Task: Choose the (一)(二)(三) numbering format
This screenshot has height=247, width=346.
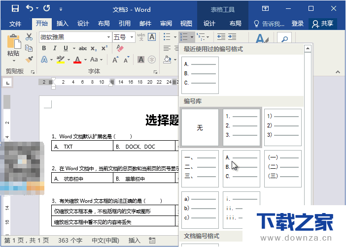Action: (283, 169)
